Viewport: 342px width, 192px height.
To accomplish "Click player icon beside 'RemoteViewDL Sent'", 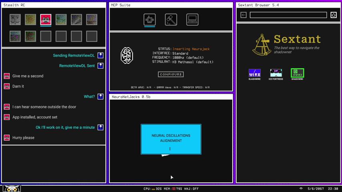I will (x=101, y=66).
